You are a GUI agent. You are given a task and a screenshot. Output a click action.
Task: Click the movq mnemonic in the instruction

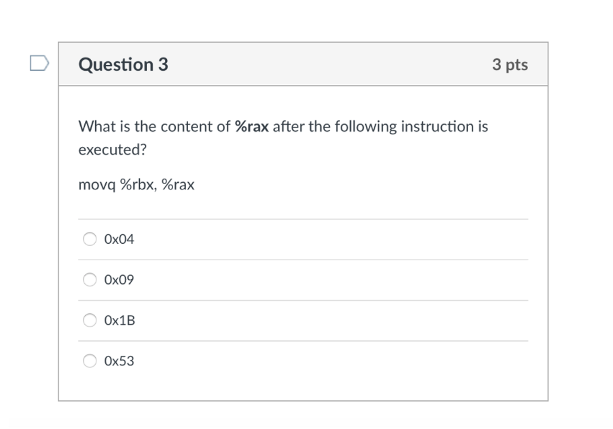pos(97,186)
